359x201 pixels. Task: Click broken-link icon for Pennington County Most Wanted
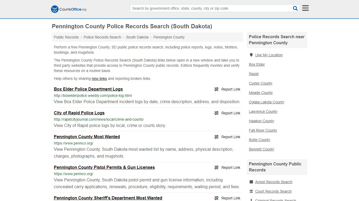pos(216,137)
